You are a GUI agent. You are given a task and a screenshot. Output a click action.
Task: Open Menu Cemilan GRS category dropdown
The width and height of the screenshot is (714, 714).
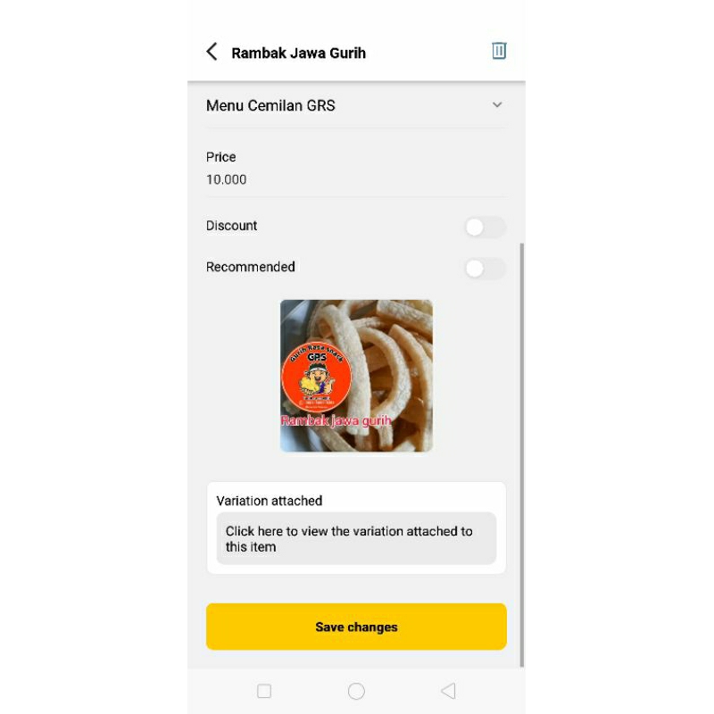click(356, 105)
